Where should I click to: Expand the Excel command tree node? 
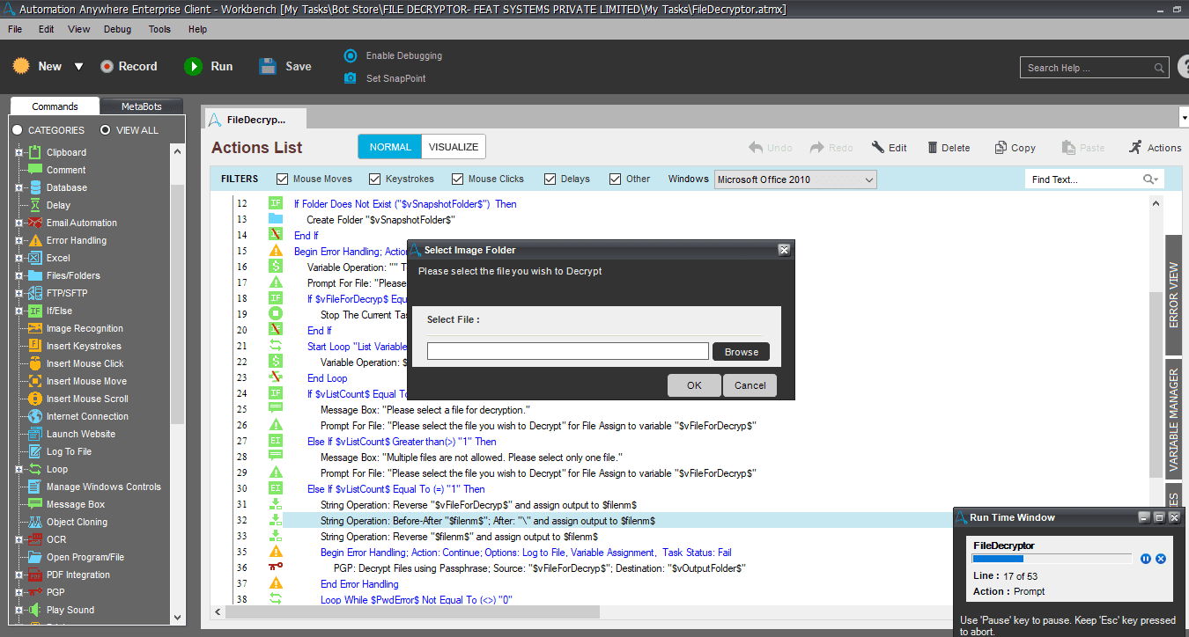pos(18,258)
